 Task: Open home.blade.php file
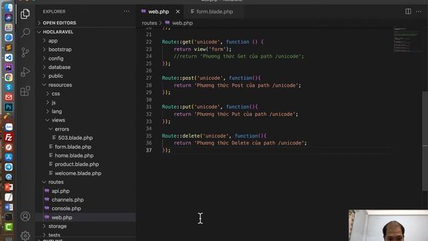(x=85, y=155)
